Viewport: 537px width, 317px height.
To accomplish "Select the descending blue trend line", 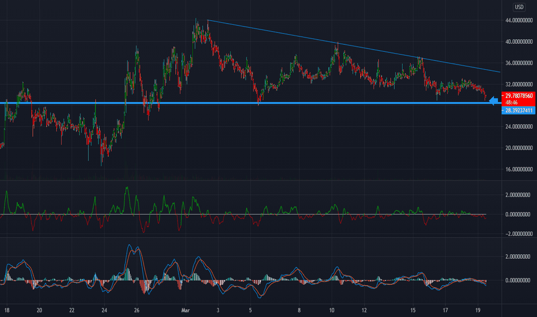I will pyautogui.click(x=354, y=46).
